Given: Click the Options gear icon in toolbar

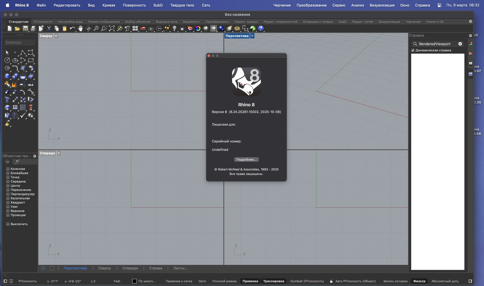Looking at the screenshot, I should 237,28.
